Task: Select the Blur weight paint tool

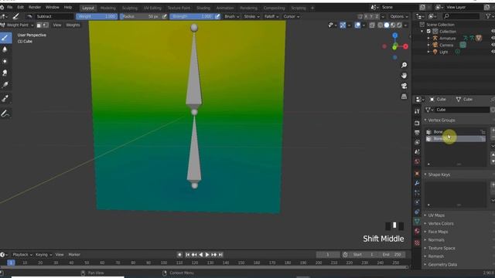Action: tap(5, 49)
